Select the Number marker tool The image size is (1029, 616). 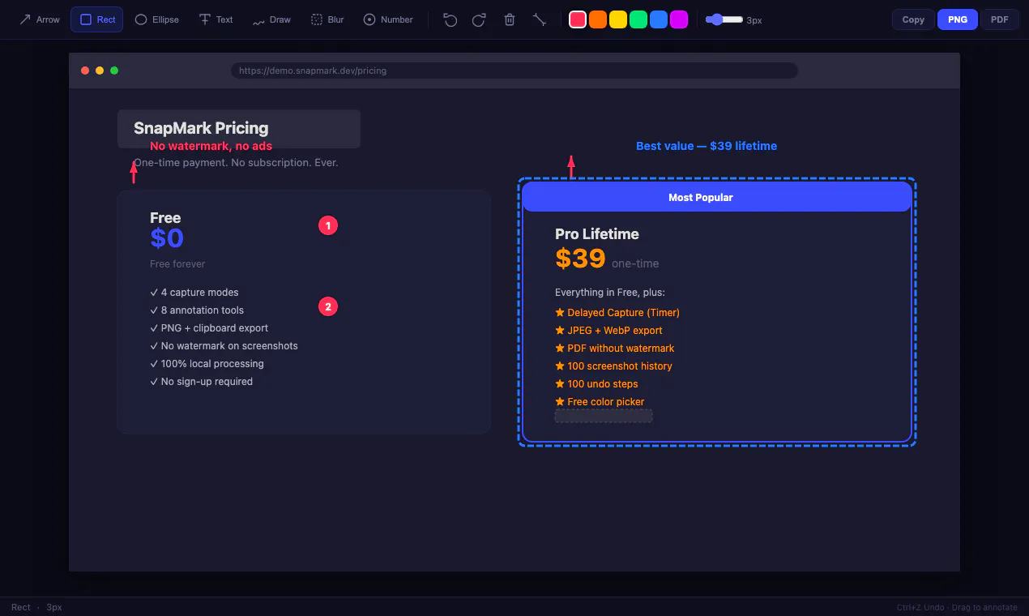[388, 19]
